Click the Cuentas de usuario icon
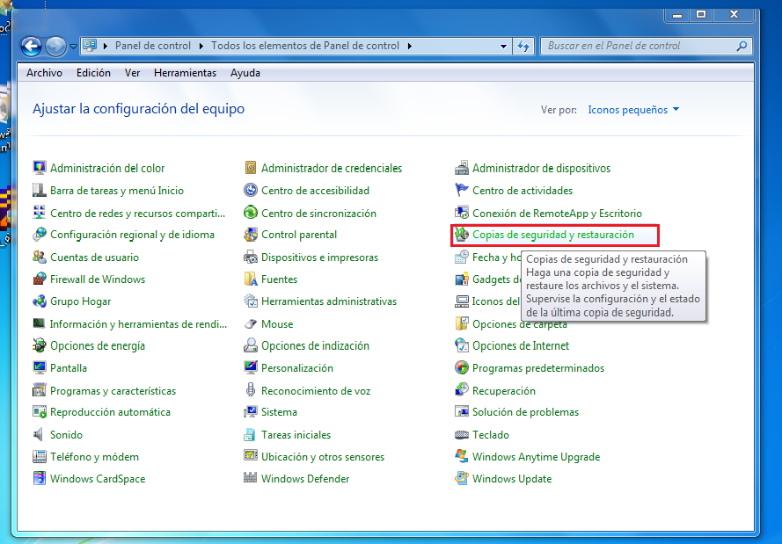 point(39,257)
